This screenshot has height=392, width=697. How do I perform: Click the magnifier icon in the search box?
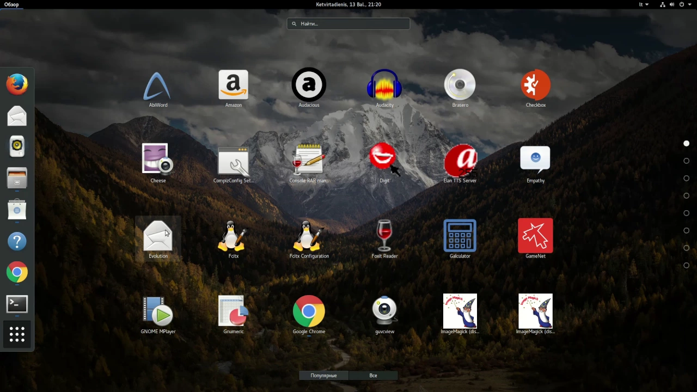click(294, 23)
